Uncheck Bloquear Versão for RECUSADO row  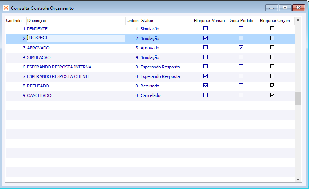[x=205, y=85]
